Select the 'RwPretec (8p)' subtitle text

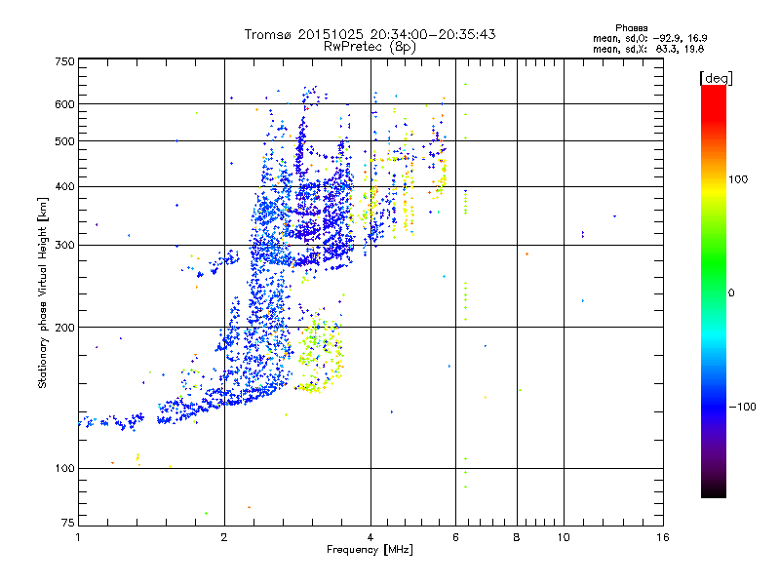[370, 47]
